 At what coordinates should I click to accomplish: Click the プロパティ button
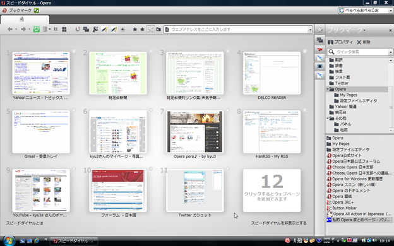[x=340, y=42]
